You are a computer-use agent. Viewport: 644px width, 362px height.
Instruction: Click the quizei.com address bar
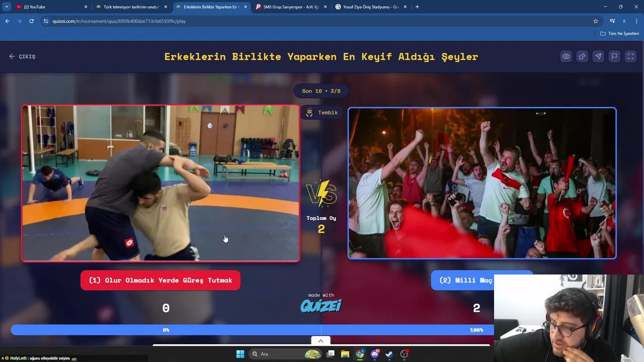coord(322,21)
